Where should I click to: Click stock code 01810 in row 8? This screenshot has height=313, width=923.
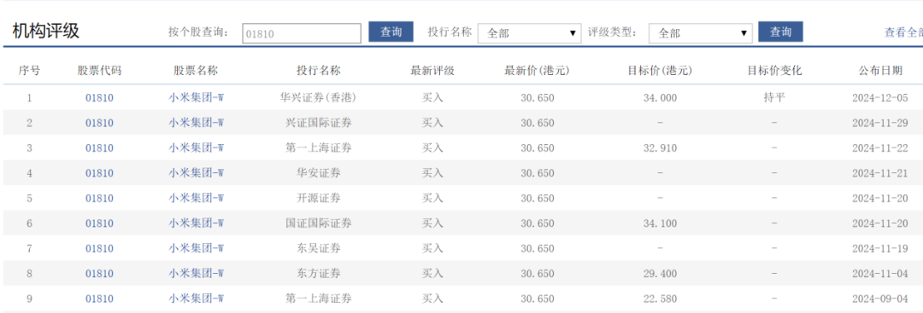click(99, 274)
